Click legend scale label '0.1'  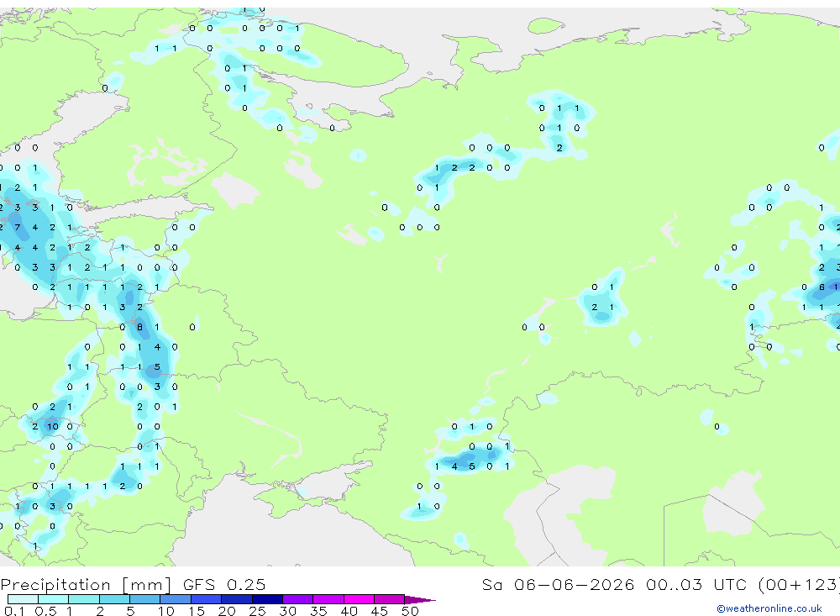[x=13, y=611]
